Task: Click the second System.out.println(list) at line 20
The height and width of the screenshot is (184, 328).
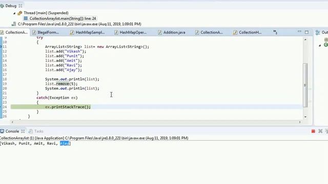Action: [x=72, y=88]
